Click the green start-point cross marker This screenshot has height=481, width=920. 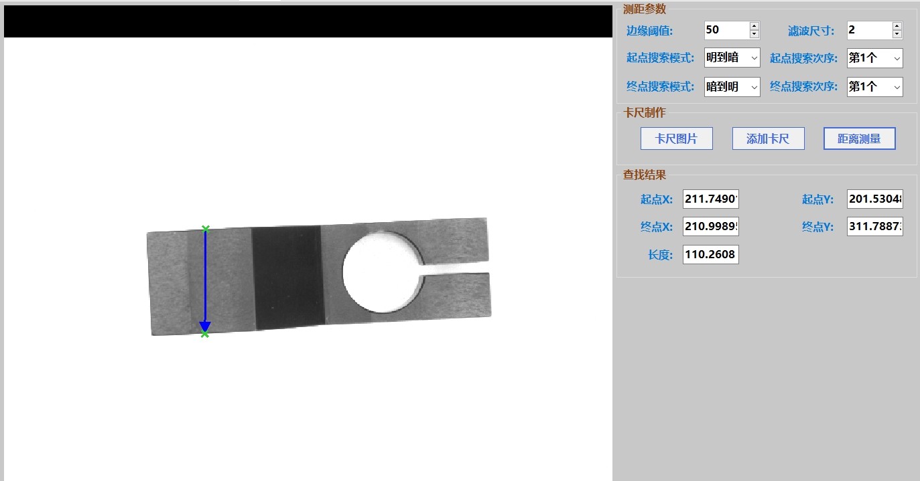point(206,229)
